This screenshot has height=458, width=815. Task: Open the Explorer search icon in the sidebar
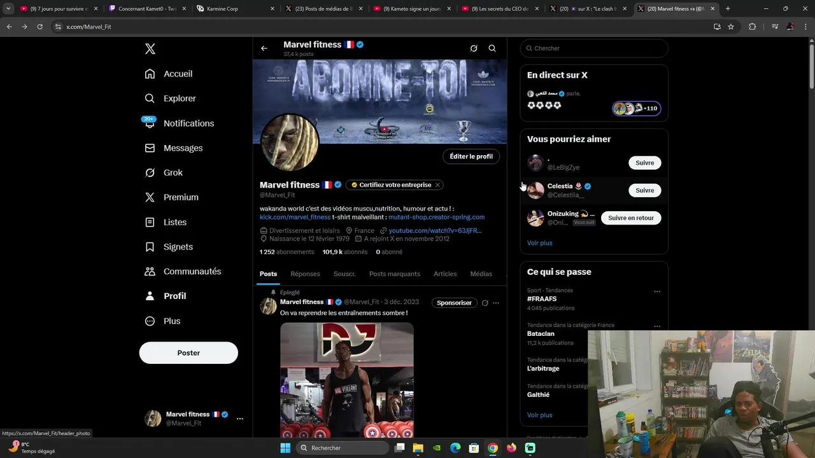(150, 99)
